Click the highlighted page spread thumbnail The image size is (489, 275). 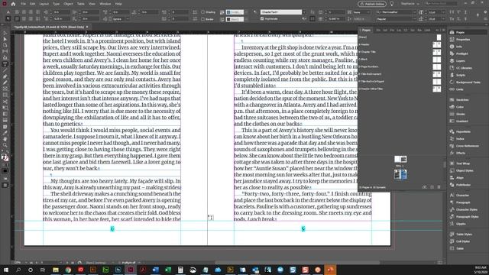400,174
